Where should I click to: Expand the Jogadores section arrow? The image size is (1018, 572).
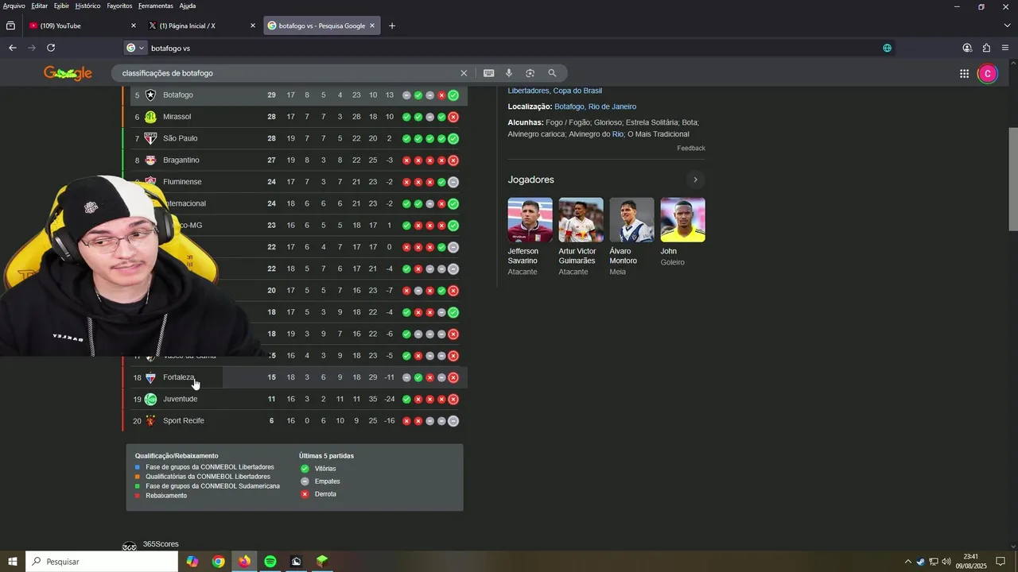pyautogui.click(x=695, y=180)
